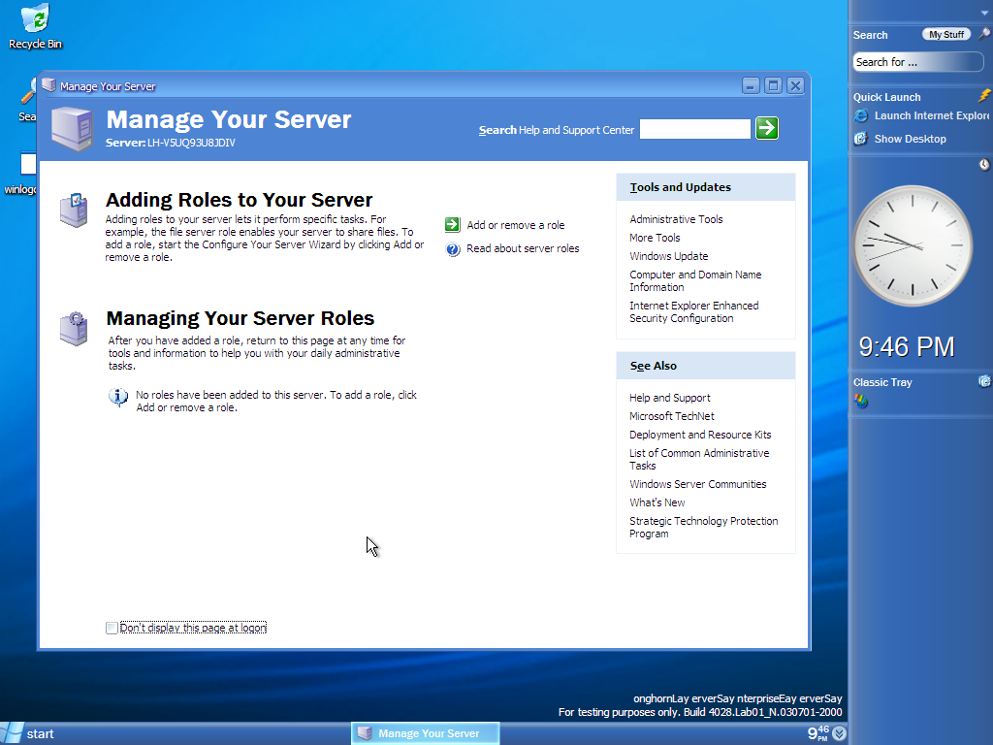Click the Show Desktop icon in sidebar
The height and width of the screenshot is (745, 993).
pyautogui.click(x=860, y=139)
